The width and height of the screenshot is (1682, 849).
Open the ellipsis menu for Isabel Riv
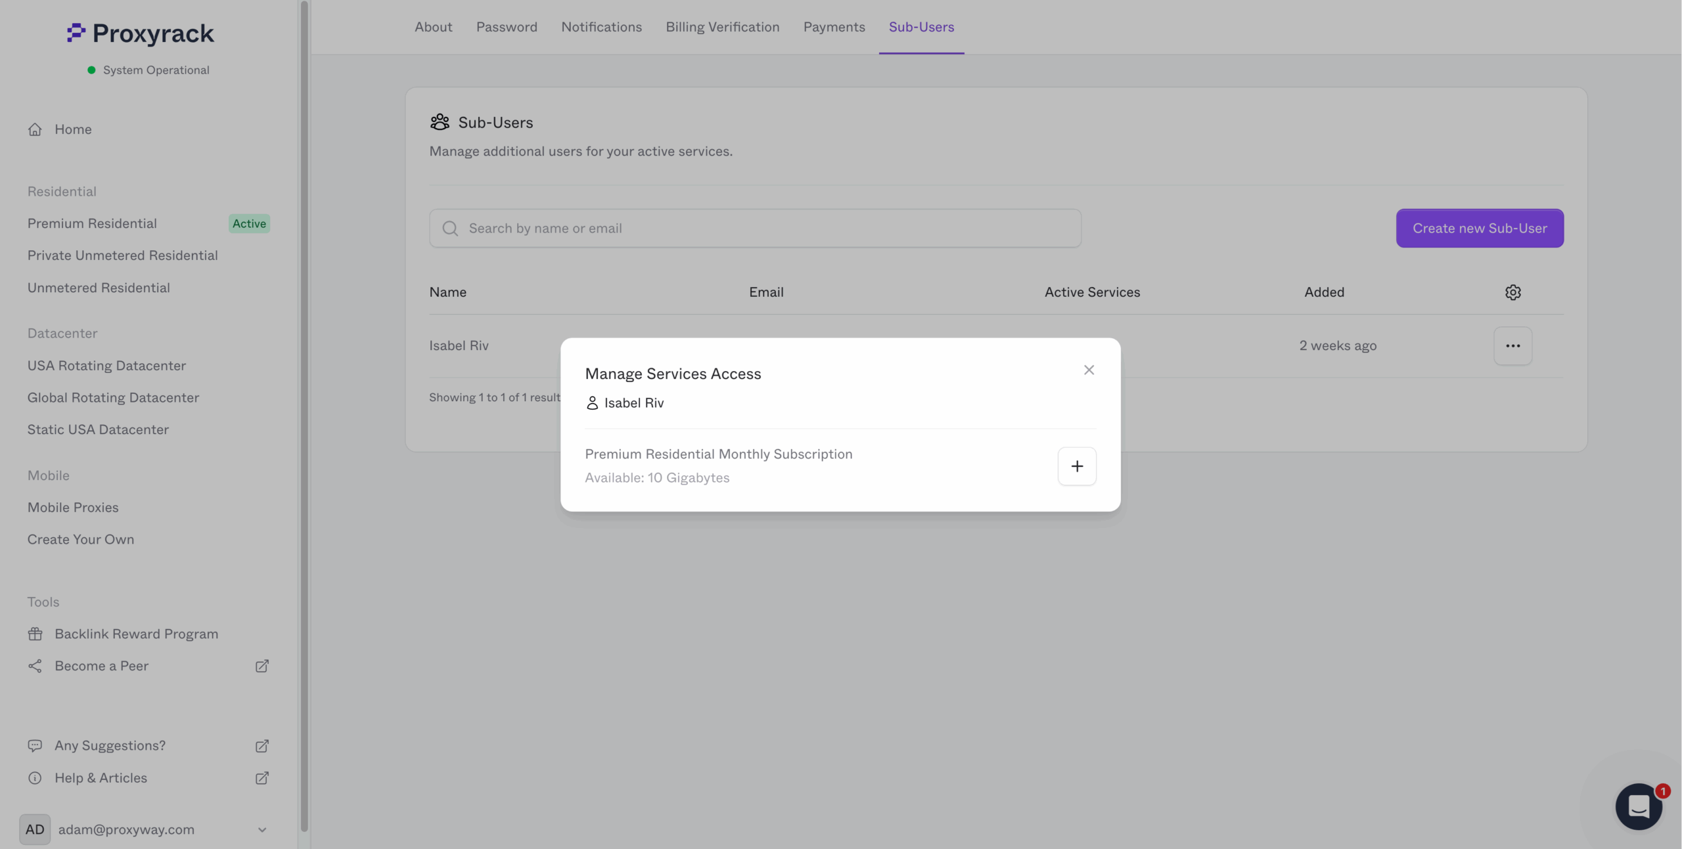[x=1512, y=345]
